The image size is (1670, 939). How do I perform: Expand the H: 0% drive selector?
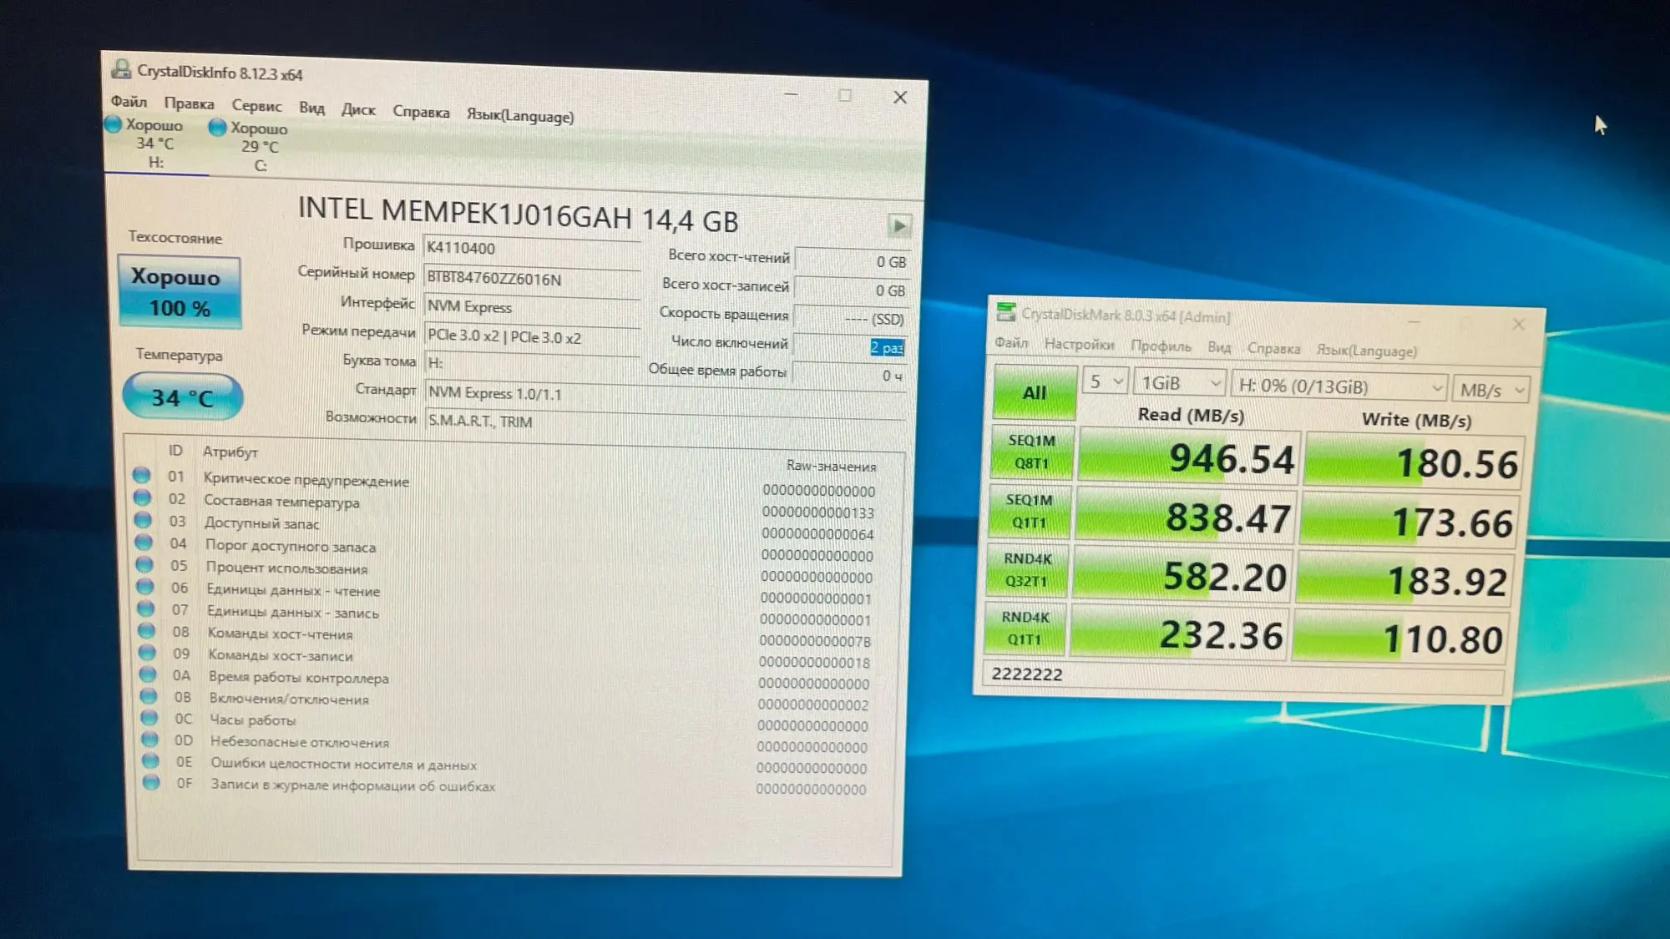[x=1340, y=386]
